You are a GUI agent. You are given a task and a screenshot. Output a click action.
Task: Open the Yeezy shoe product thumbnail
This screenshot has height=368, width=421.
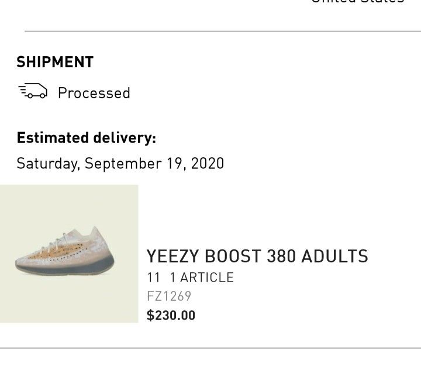coord(69,254)
